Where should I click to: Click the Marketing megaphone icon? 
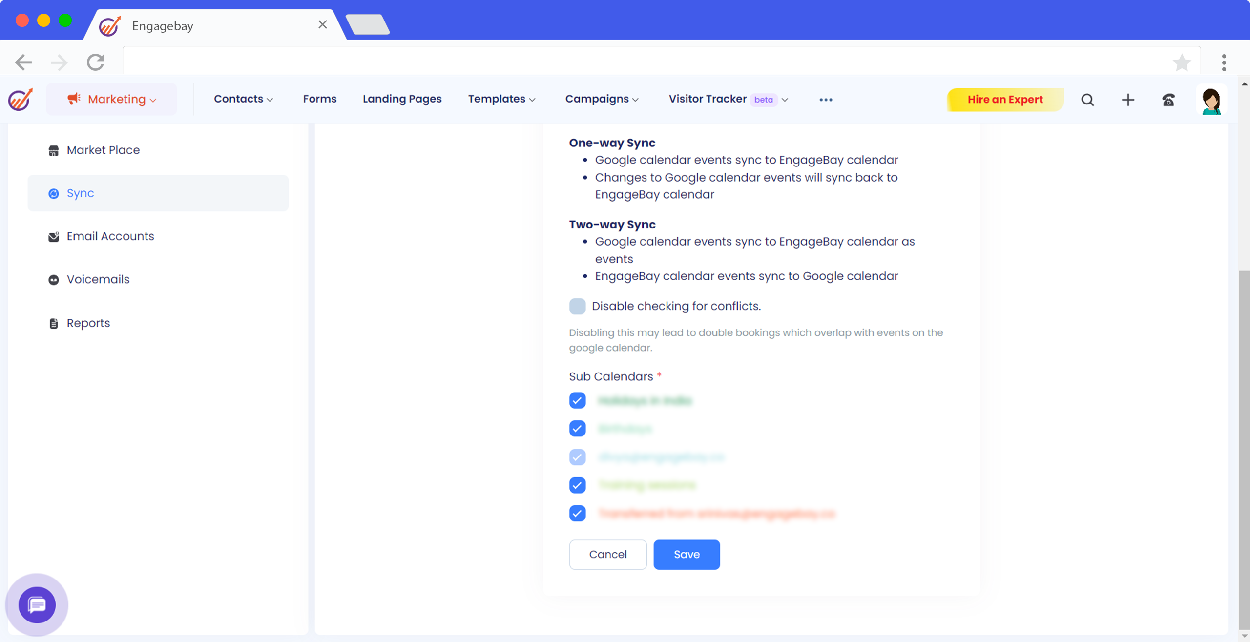tap(74, 99)
